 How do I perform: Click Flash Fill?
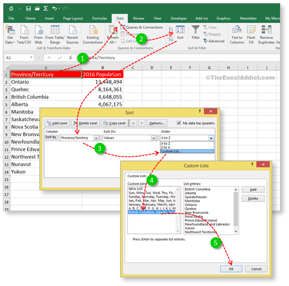[x=251, y=35]
